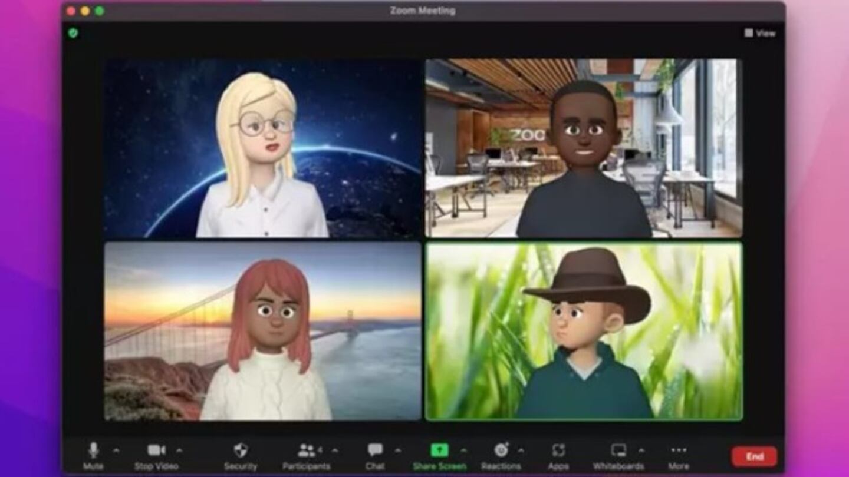Open the Reactions menu

click(501, 456)
